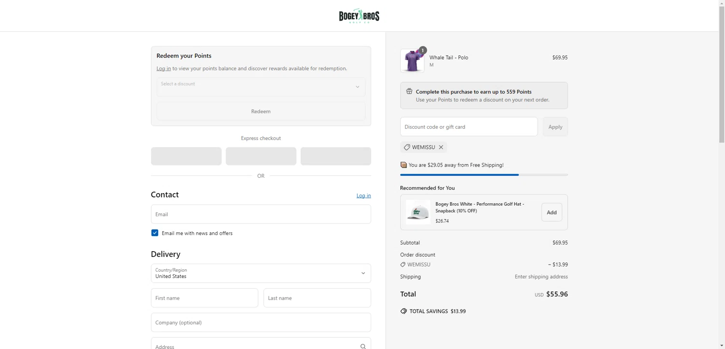Click the quantity badge on polo thumbnail
Screen dimensions: 725x349
click(423, 50)
